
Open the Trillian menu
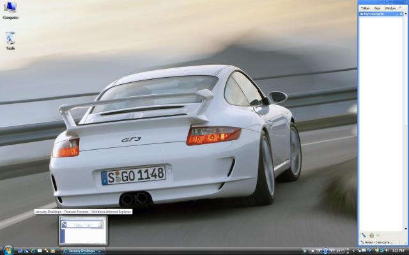coord(365,8)
